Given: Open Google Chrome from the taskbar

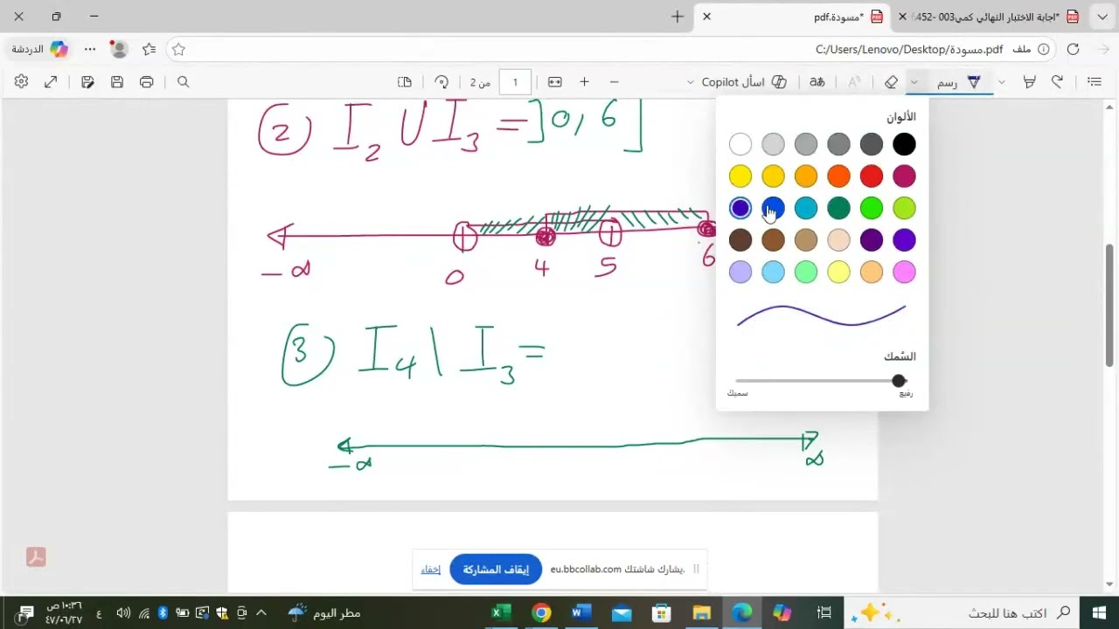Looking at the screenshot, I should pos(541,613).
